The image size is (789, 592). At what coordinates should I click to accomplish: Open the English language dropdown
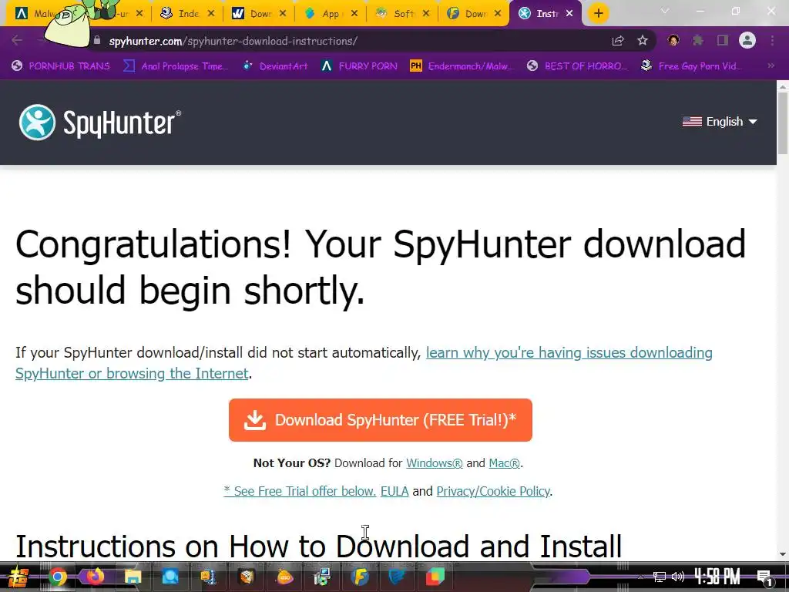720,122
